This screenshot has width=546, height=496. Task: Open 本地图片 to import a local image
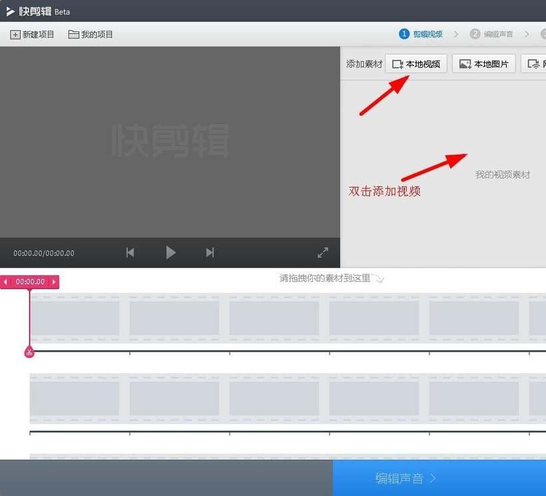483,63
